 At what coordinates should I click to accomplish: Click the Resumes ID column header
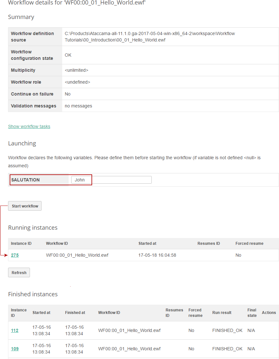tap(174, 312)
